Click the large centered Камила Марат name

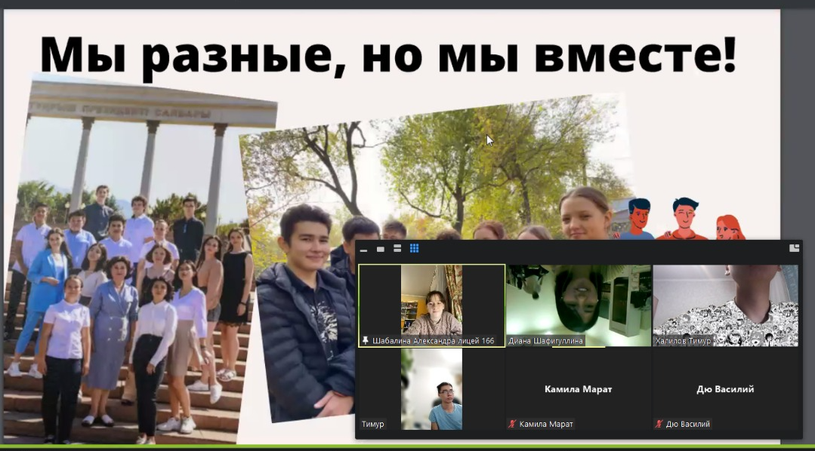click(x=578, y=389)
